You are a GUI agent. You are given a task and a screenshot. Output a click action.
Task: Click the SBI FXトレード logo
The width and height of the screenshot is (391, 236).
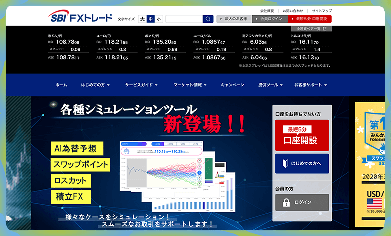point(80,16)
